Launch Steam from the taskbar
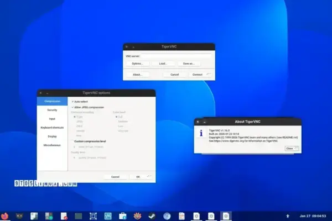332x221 pixels. click(152, 216)
